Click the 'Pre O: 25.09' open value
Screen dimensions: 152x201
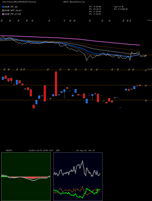(95, 6)
